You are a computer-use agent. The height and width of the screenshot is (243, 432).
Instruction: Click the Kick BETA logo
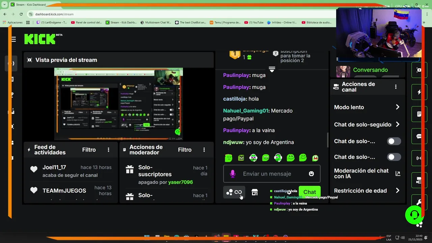point(43,39)
